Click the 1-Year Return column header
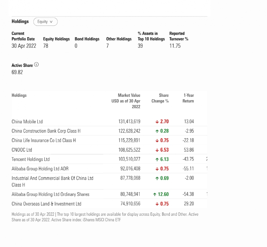 [188, 98]
